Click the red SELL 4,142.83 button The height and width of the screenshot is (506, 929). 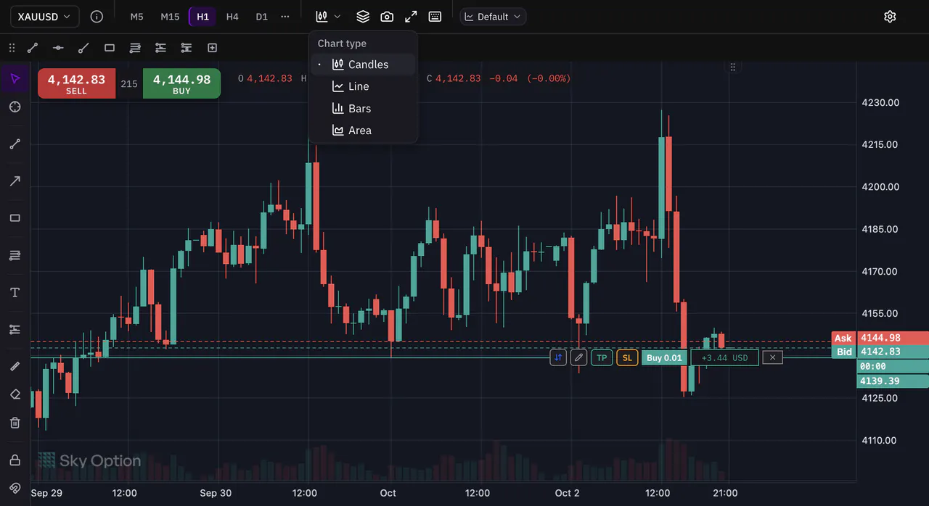click(x=76, y=84)
